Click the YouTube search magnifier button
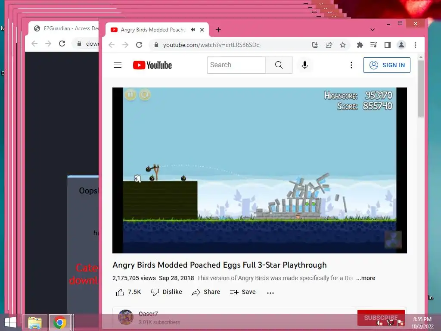 point(279,65)
